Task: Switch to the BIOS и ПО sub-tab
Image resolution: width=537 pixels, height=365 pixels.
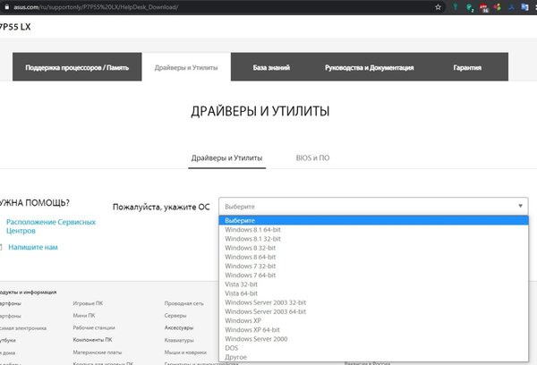Action: click(312, 157)
